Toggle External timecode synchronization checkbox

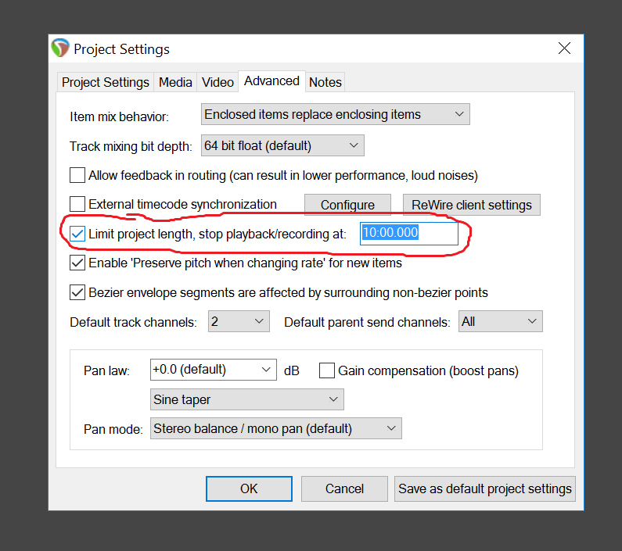[77, 204]
